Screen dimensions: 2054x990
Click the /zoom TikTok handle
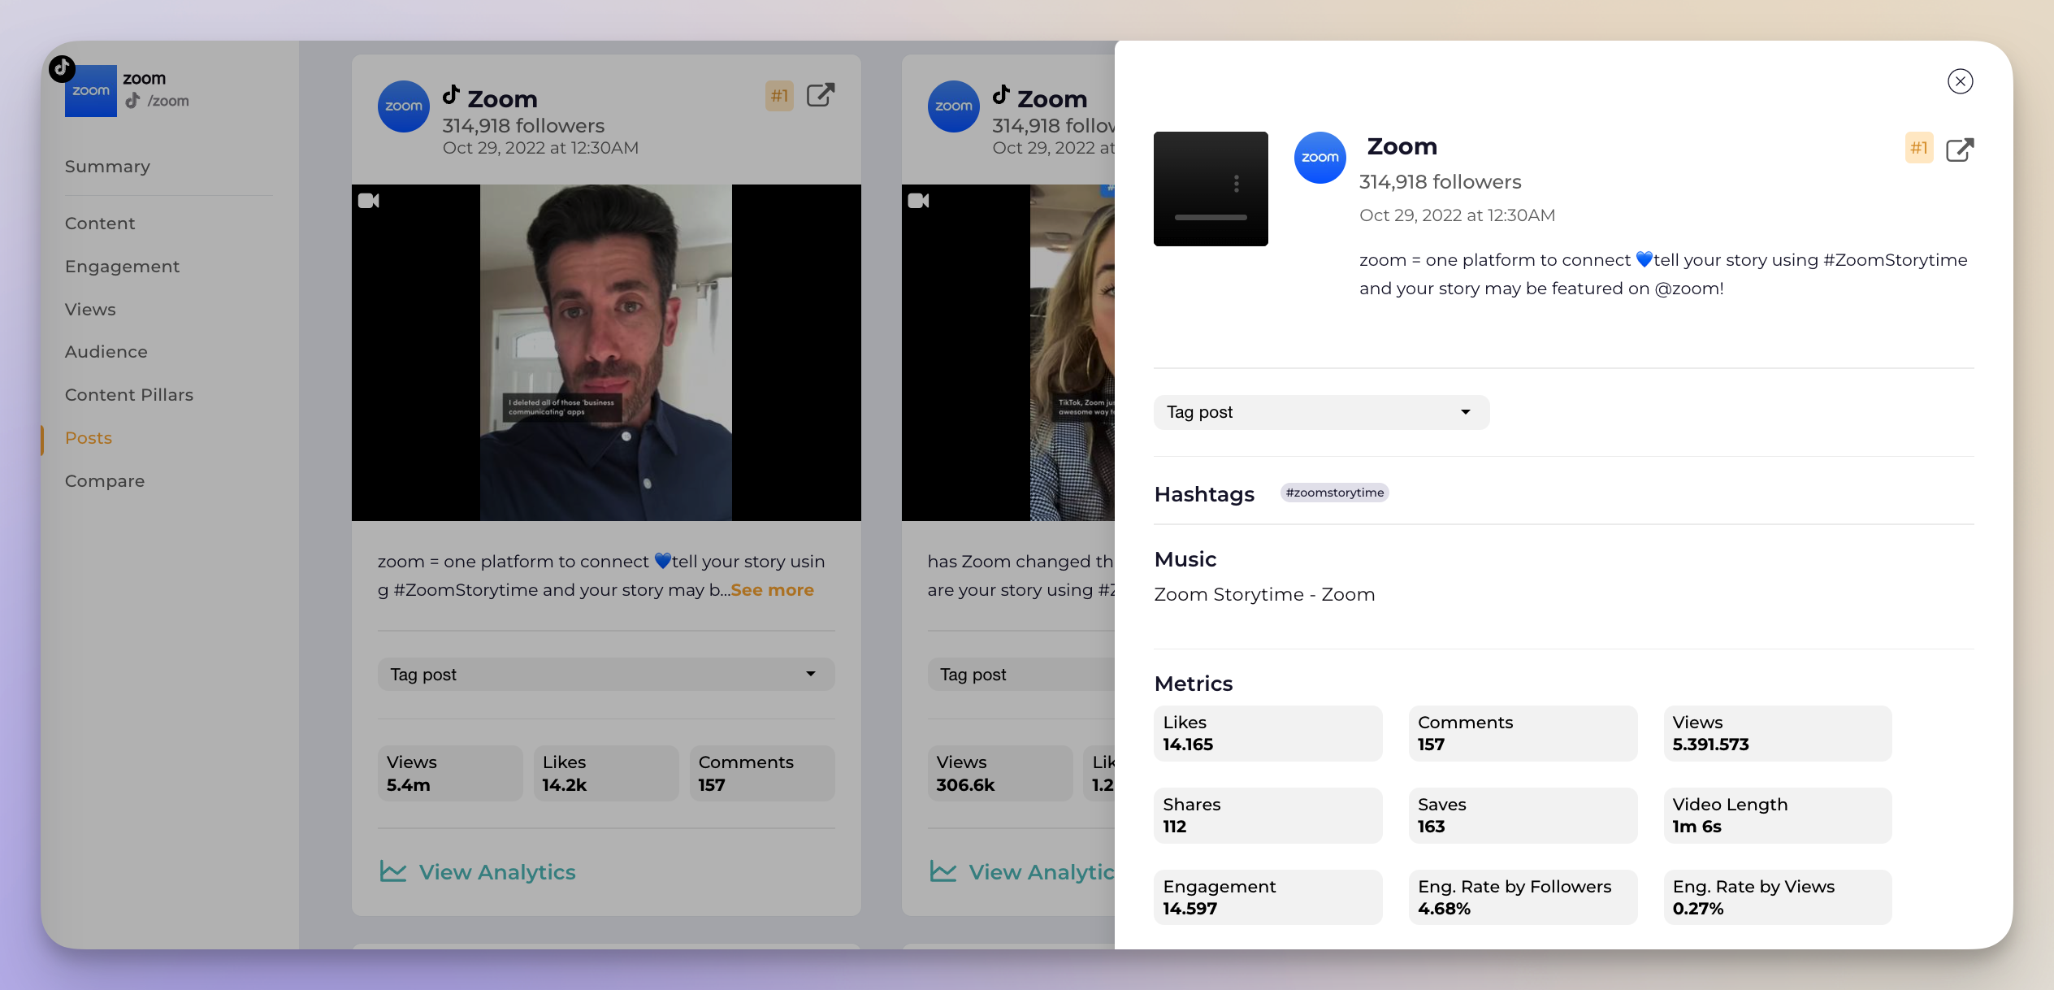[x=168, y=101]
